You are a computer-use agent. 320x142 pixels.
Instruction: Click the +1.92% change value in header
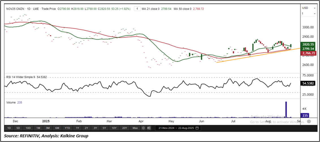(x=125, y=9)
